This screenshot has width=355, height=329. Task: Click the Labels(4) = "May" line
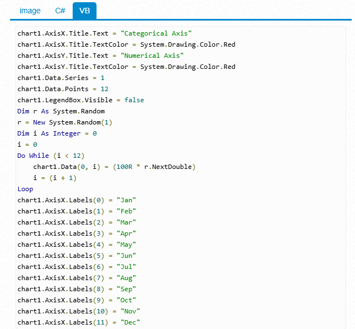(77, 245)
